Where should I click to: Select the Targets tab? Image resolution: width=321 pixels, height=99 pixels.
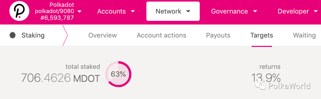click(262, 35)
